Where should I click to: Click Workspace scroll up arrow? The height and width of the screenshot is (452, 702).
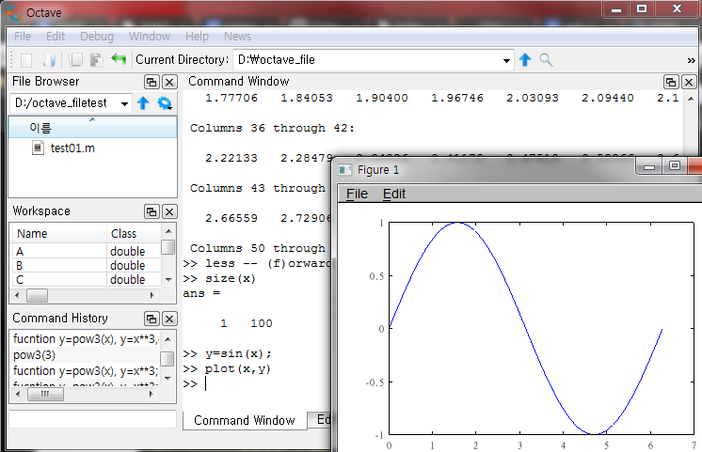pos(168,231)
